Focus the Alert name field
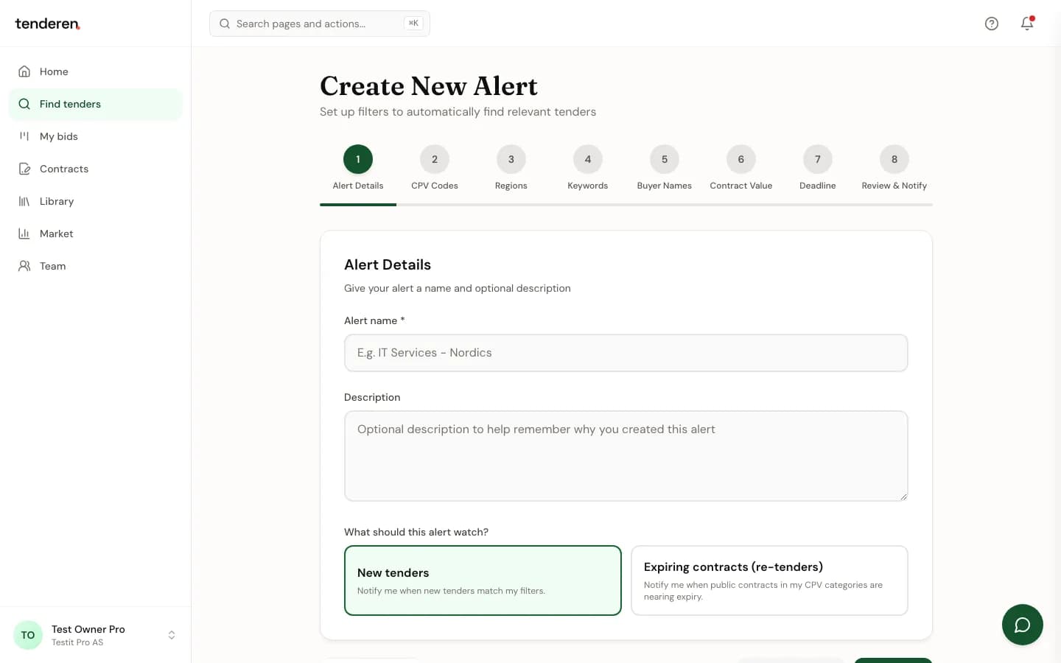This screenshot has height=663, width=1061. pyautogui.click(x=626, y=353)
